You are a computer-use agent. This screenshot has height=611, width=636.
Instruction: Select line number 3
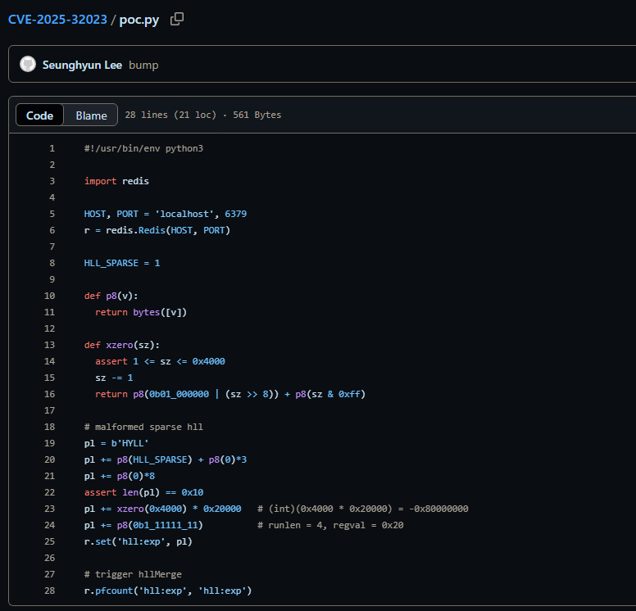(x=52, y=181)
